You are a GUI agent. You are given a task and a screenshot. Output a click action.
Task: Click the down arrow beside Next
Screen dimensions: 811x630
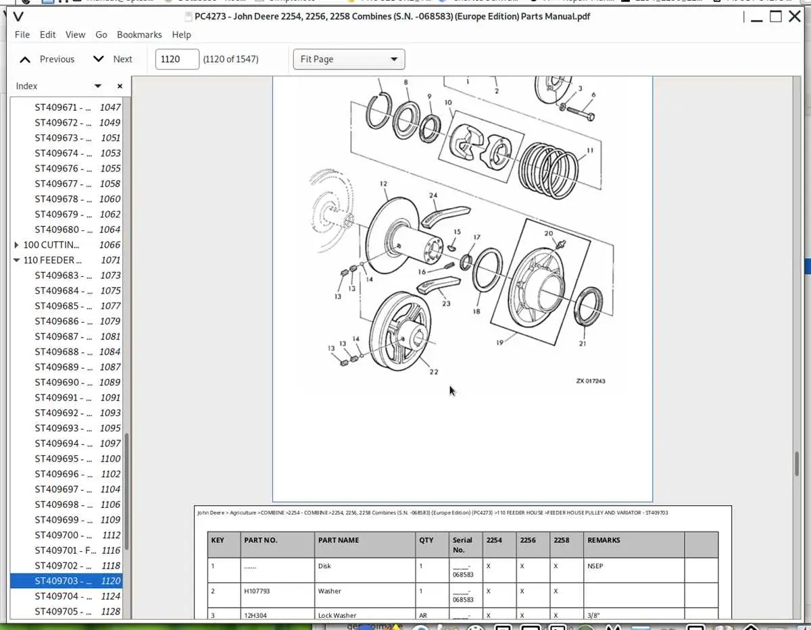99,59
